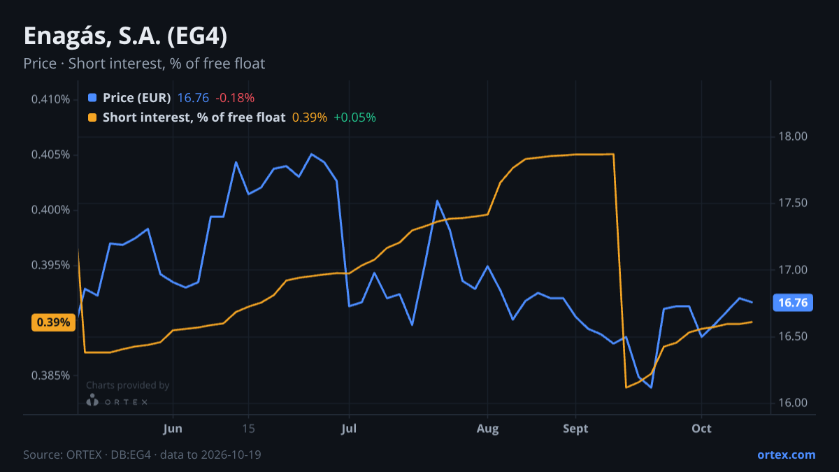Click the blue 16.76 right axis badge
This screenshot has width=839, height=472.
coord(793,303)
